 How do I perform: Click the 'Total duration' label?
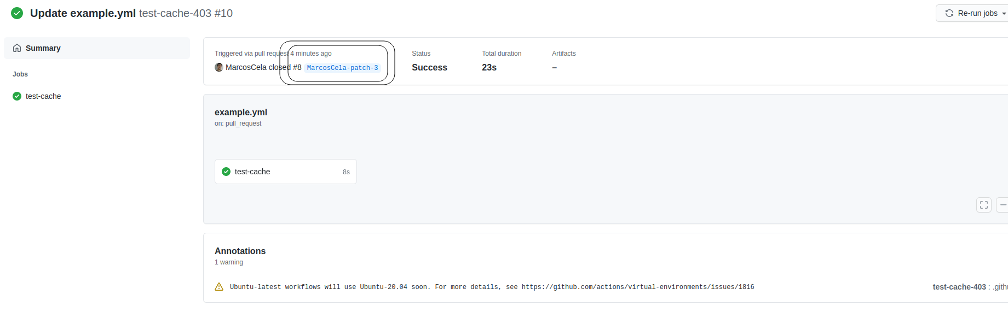502,54
